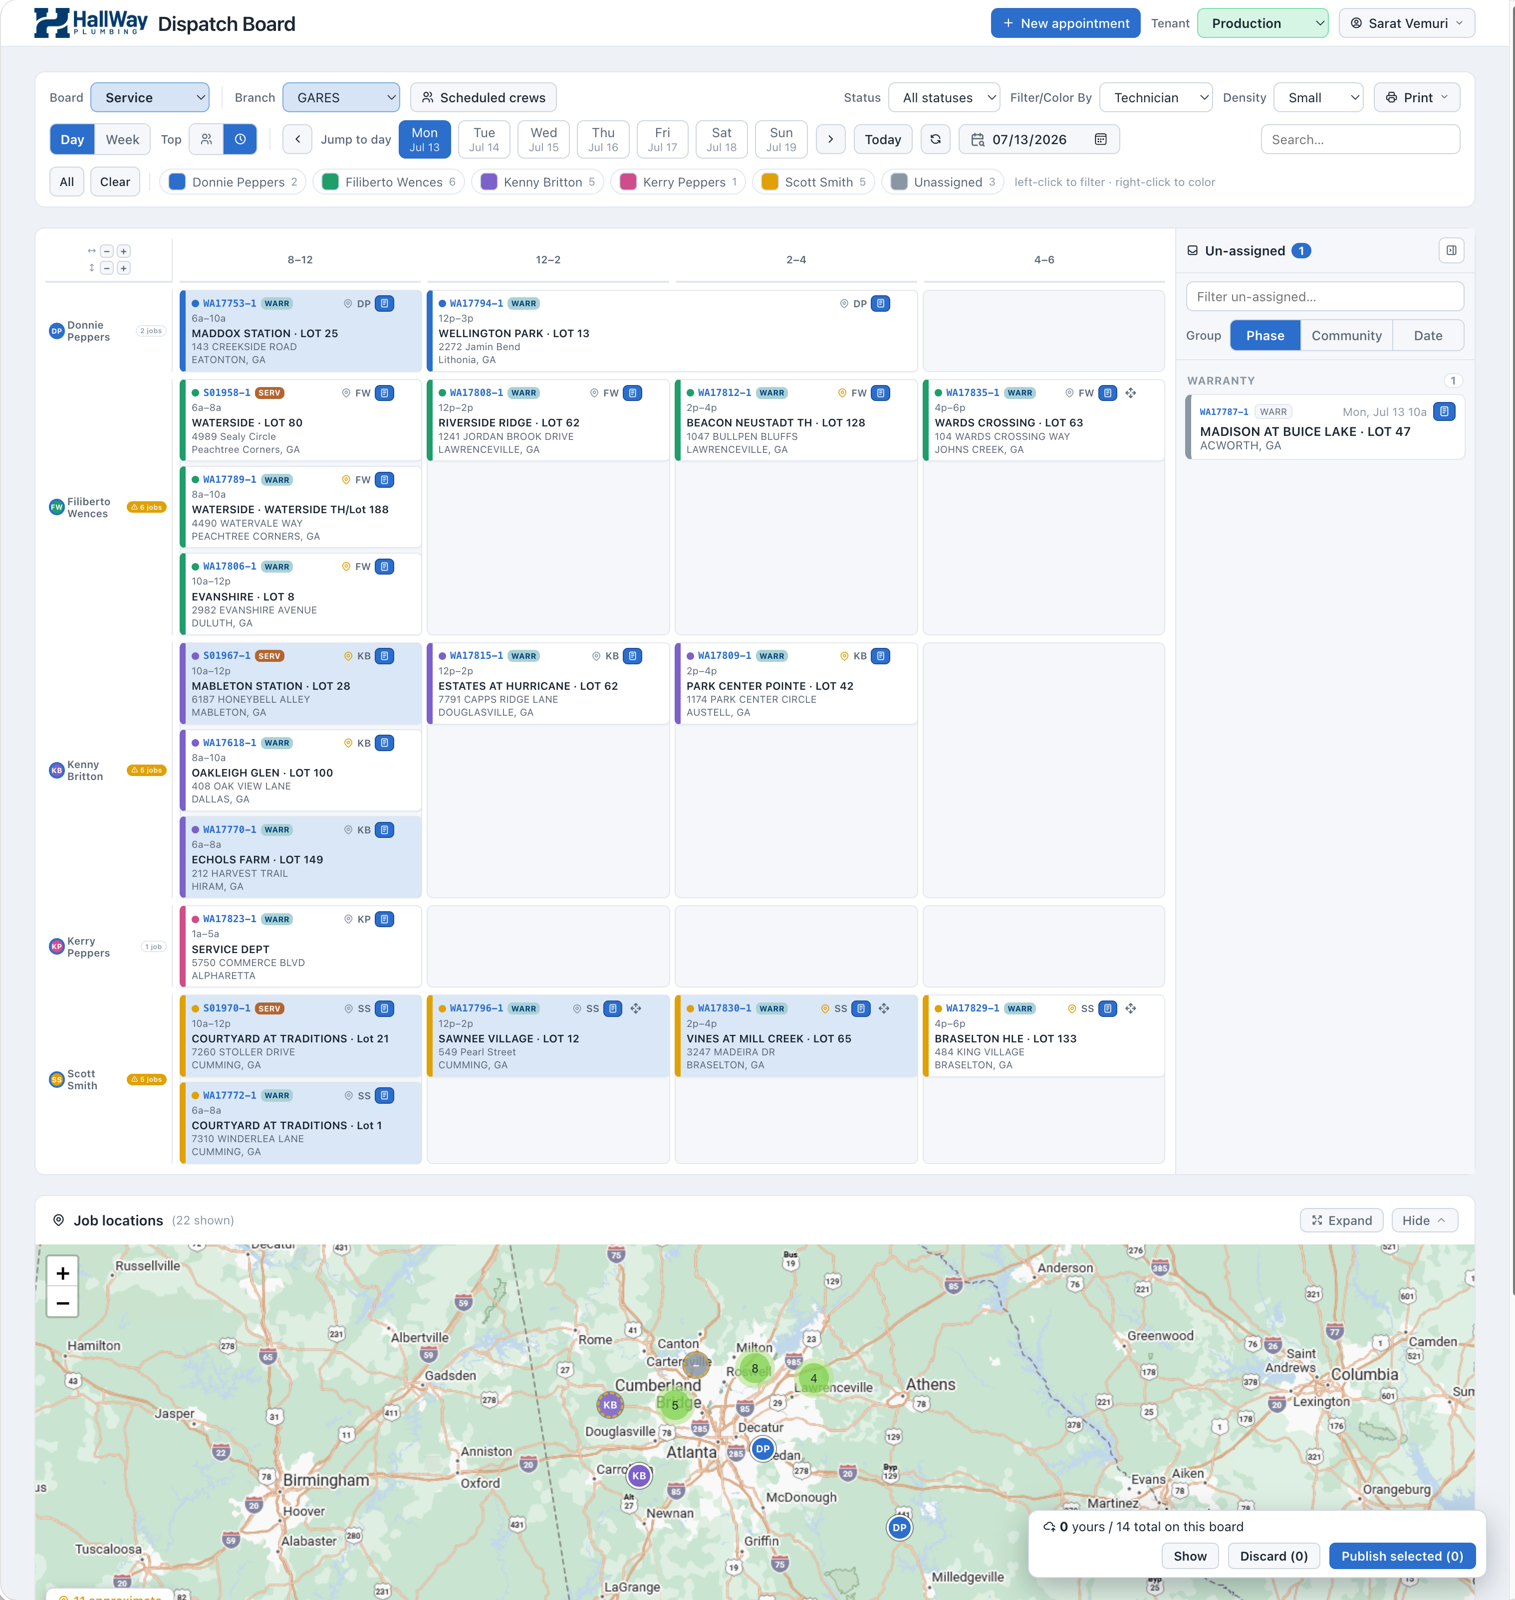Viewport: 1515px width, 1600px height.
Task: Focus the Filter un-assigned field
Action: tap(1324, 296)
